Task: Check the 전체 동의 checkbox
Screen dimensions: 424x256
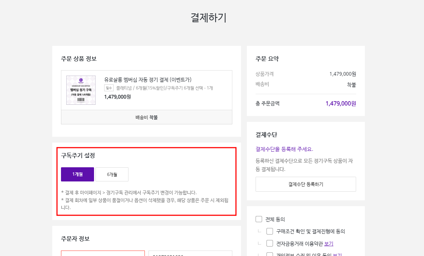Action: [x=259, y=219]
